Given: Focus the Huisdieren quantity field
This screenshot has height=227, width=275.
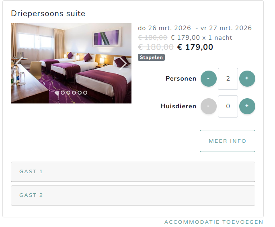Looking at the screenshot, I should click(228, 106).
